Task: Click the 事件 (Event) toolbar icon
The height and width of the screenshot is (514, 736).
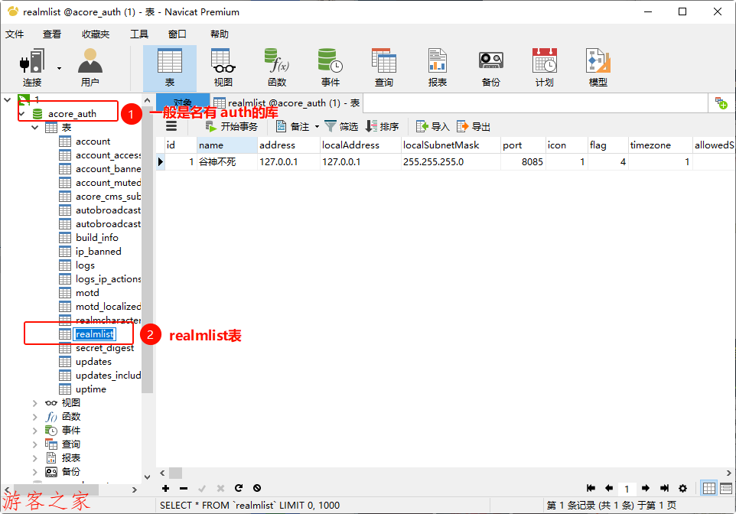Action: point(330,67)
